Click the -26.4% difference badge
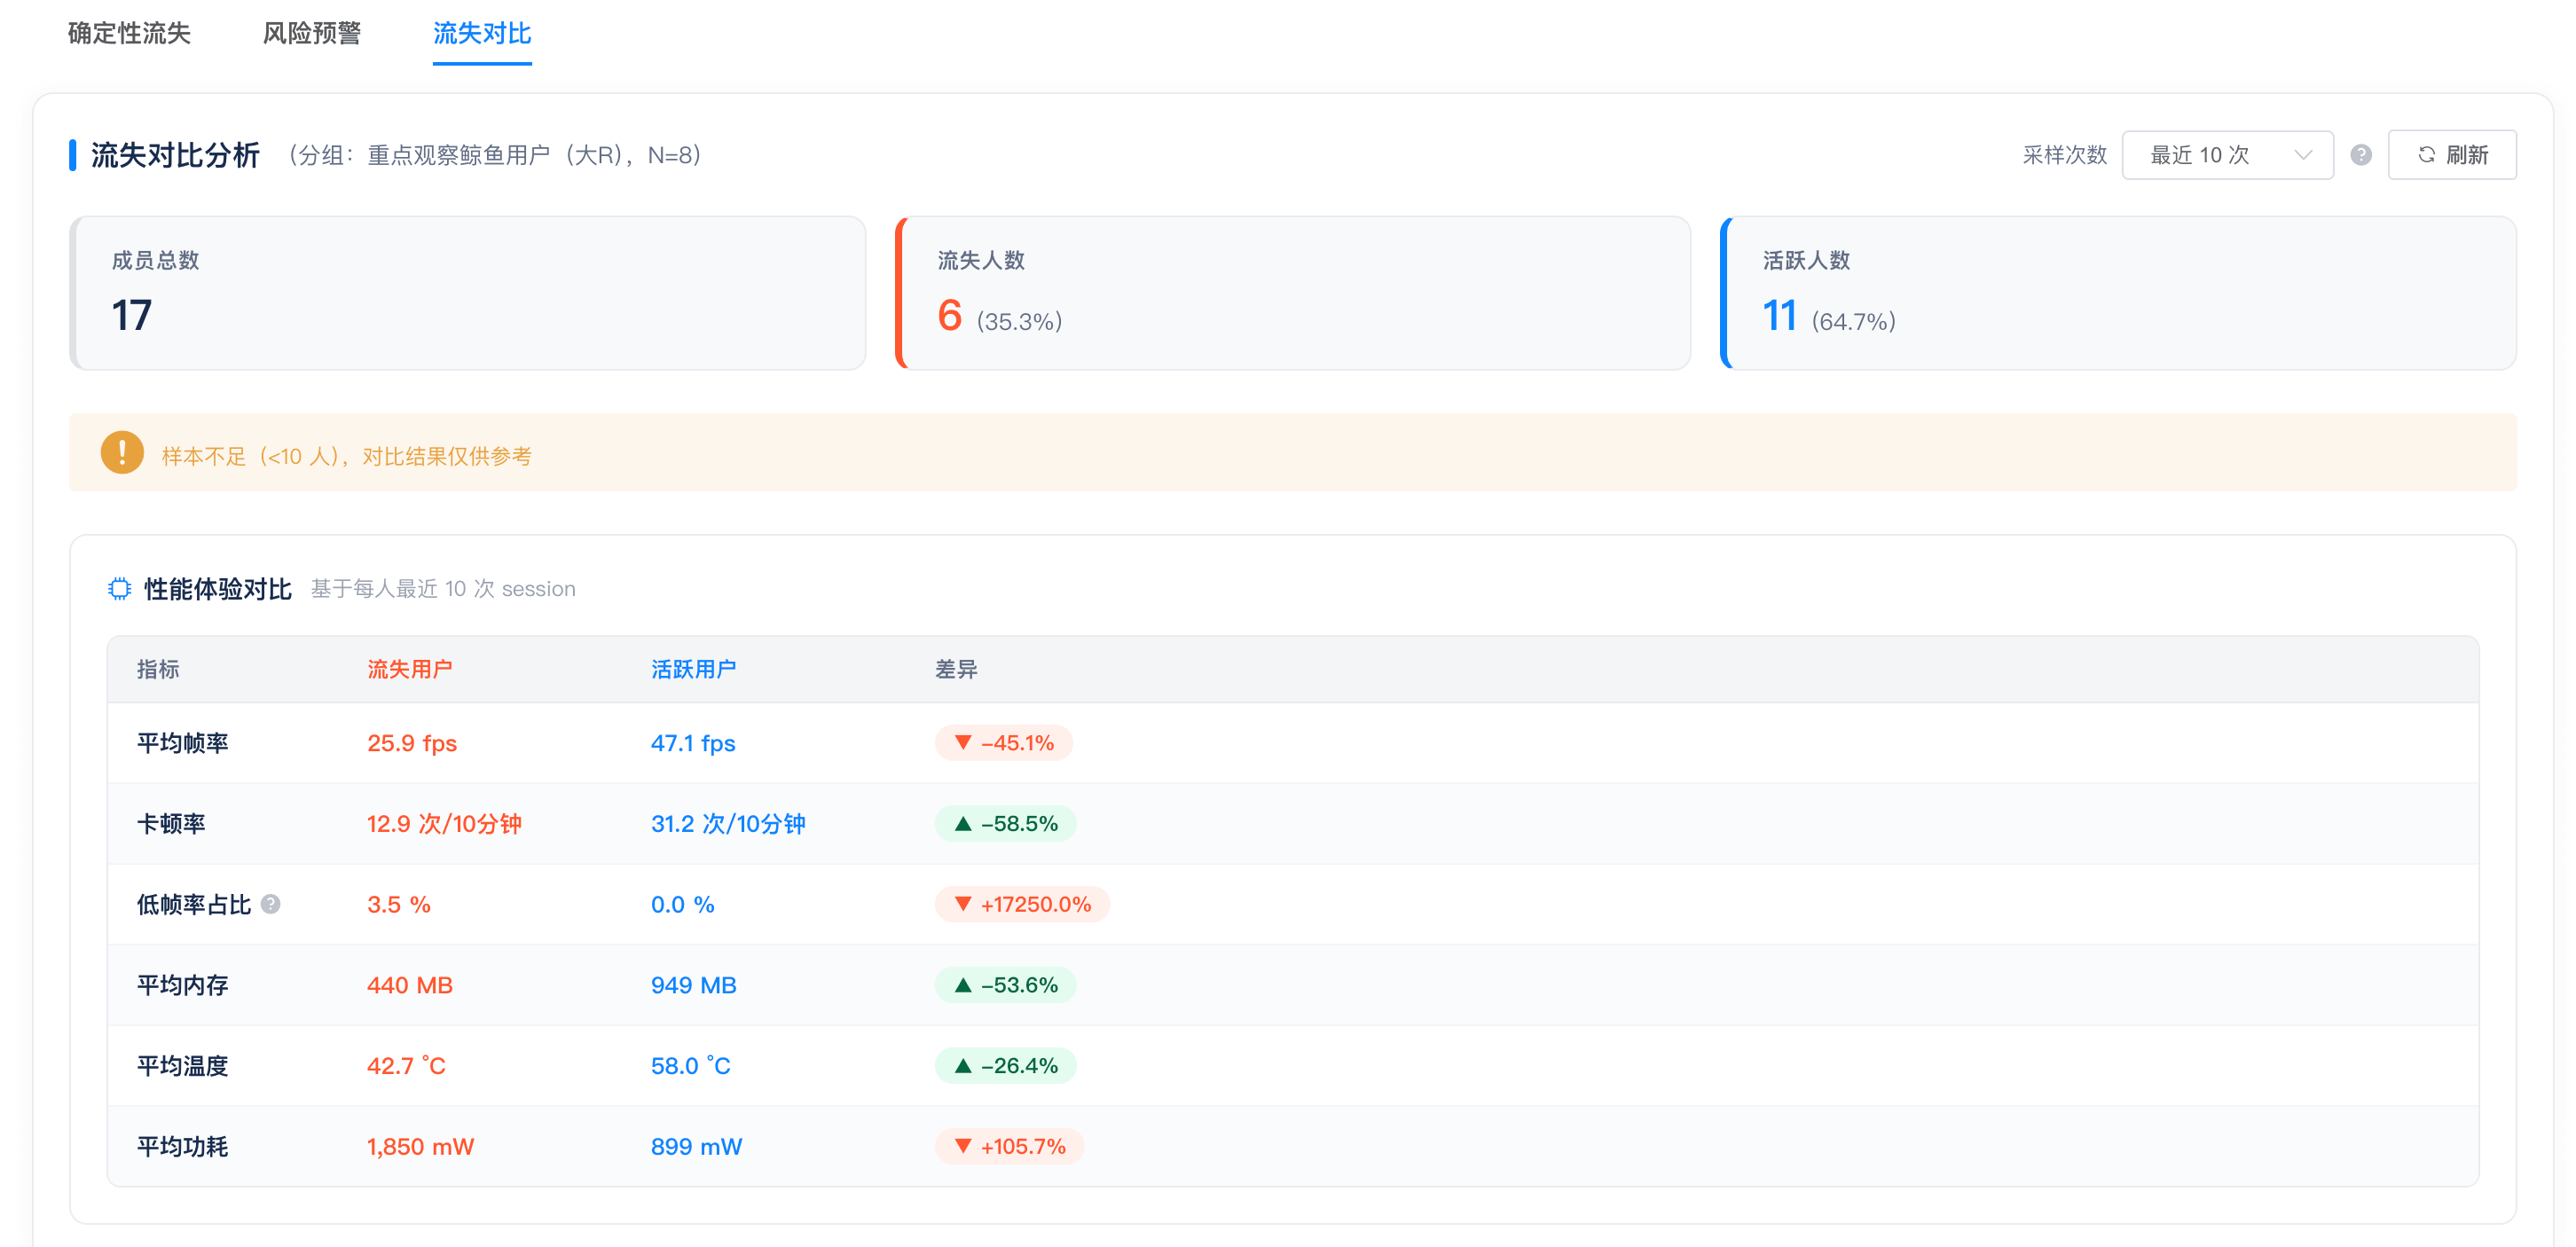Image resolution: width=2576 pixels, height=1247 pixels. pyautogui.click(x=1006, y=1066)
